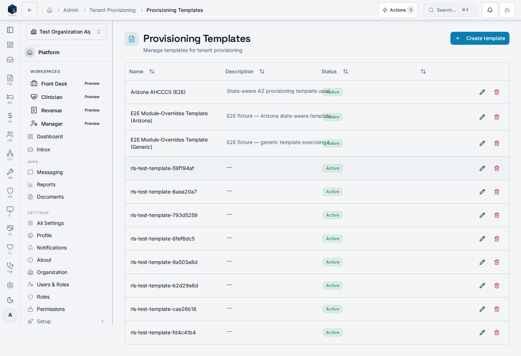The width and height of the screenshot is (521, 356).
Task: Click the back arrow button
Action: 30,10
